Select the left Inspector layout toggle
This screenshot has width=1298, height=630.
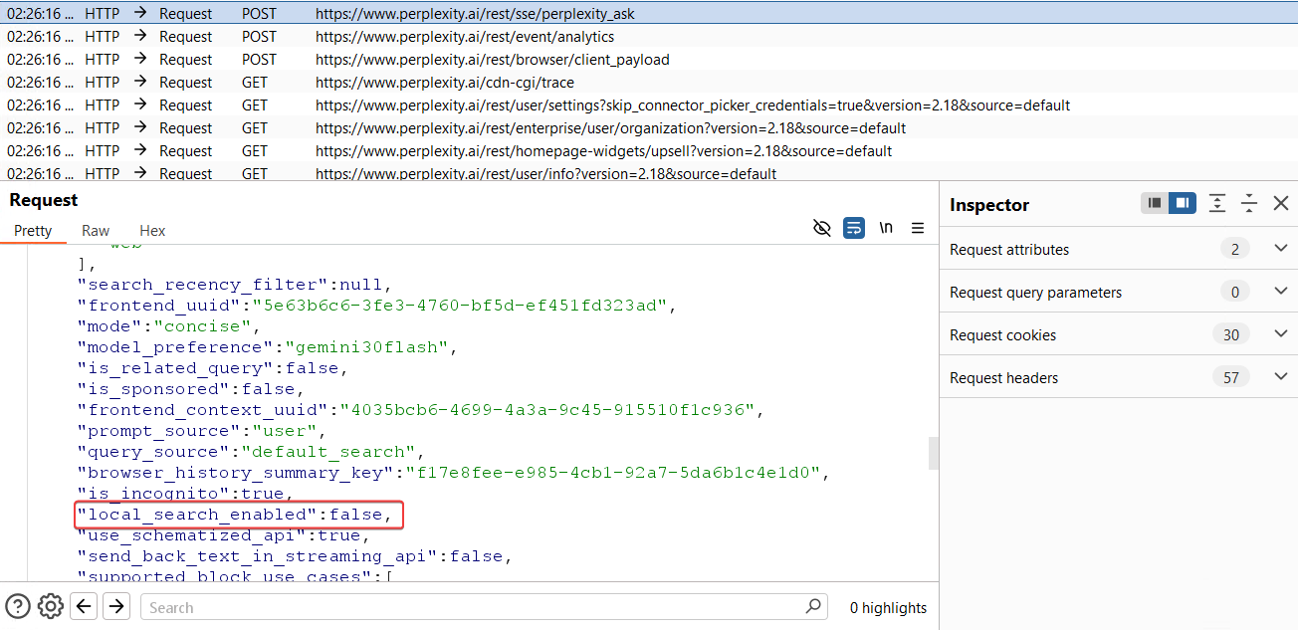coord(1154,202)
